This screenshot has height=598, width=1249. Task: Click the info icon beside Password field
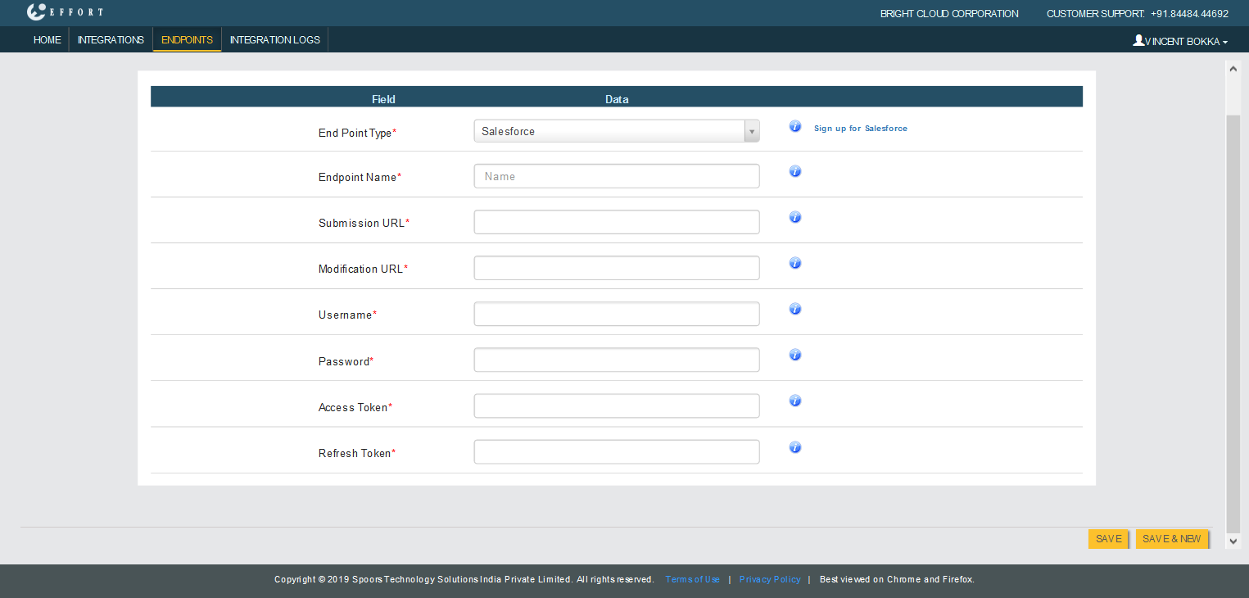tap(794, 355)
